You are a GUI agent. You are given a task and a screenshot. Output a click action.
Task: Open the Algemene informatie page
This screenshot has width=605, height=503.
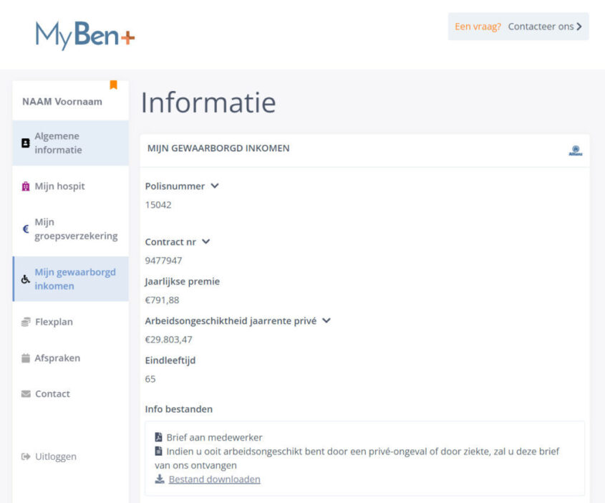pos(58,143)
